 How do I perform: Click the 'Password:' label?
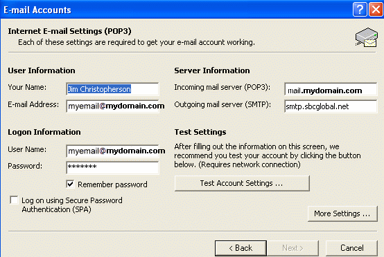(25, 166)
